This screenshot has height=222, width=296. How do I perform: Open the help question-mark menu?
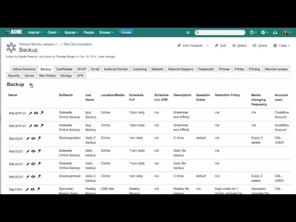[x=253, y=33]
